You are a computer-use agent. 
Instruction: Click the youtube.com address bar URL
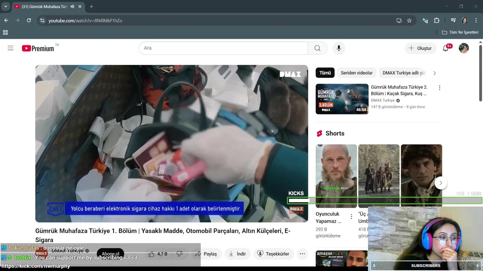pos(85,21)
